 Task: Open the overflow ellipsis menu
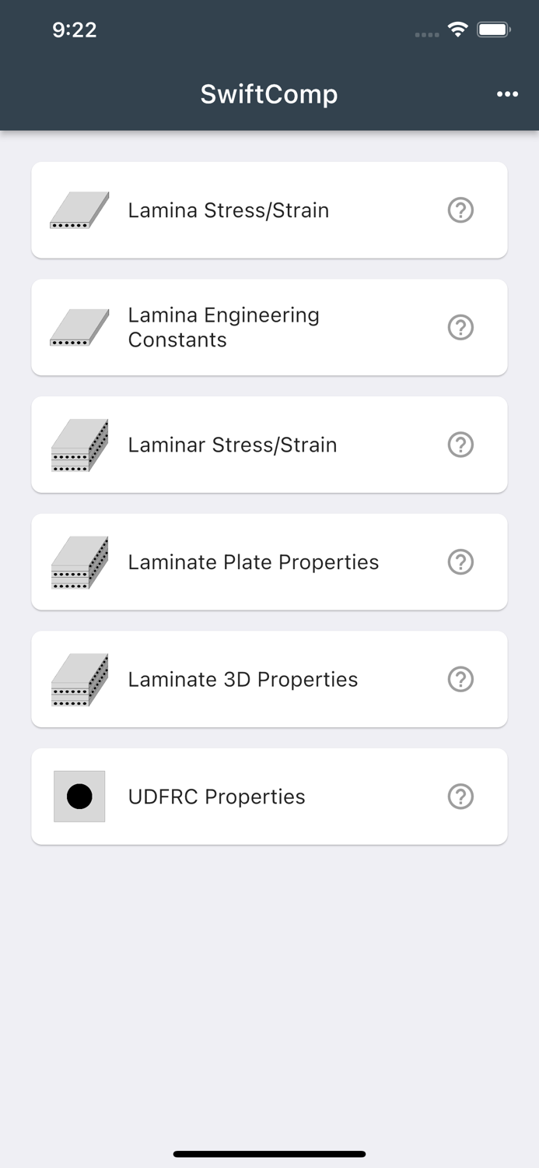click(507, 93)
